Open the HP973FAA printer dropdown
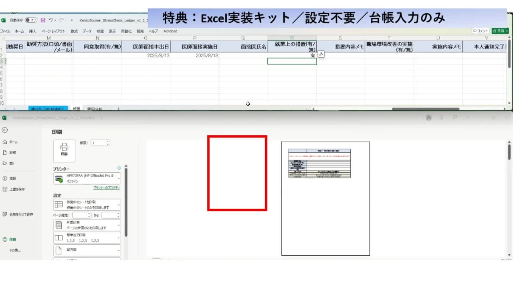This screenshot has width=513, height=288. click(x=87, y=178)
